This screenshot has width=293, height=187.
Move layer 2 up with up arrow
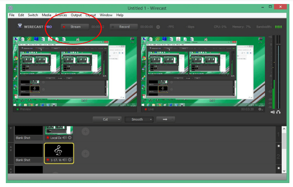[11, 147]
